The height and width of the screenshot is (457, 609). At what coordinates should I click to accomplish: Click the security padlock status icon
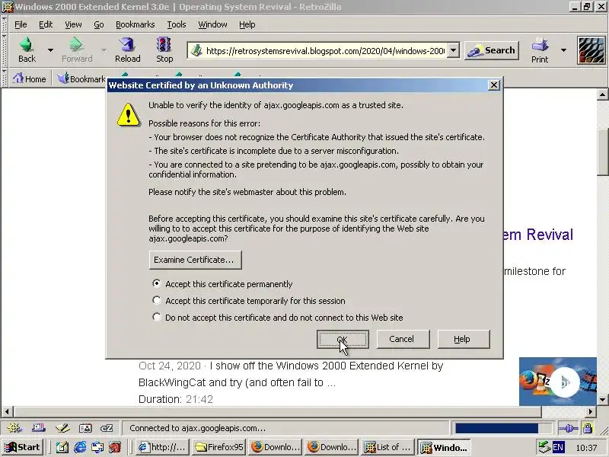pos(588,428)
